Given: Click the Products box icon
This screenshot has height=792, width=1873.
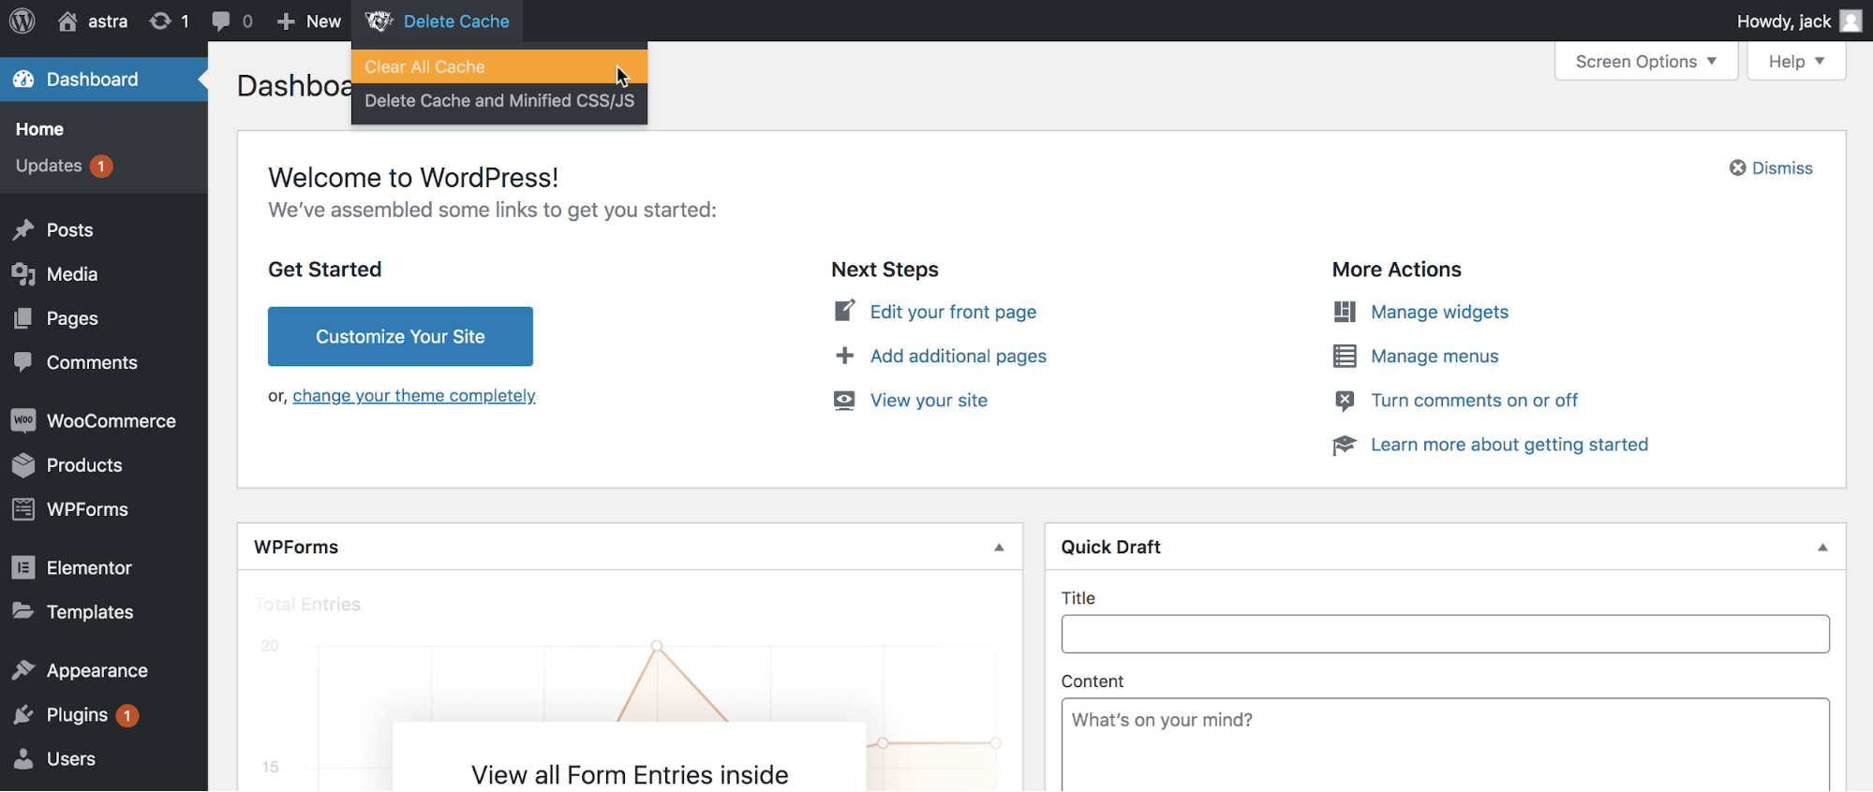Looking at the screenshot, I should (x=23, y=465).
